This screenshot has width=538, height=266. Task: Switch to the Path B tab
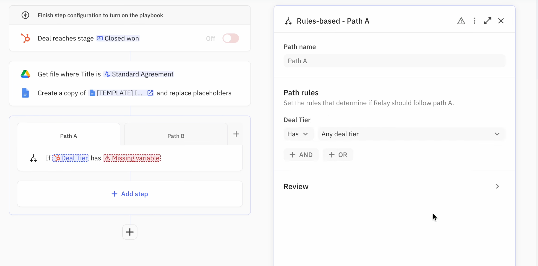click(176, 136)
